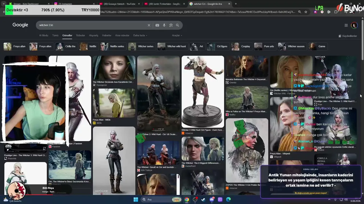Image resolution: width=364 pixels, height=204 pixels.
Task: Select the Kısa videolar results tab
Action: 122,35
